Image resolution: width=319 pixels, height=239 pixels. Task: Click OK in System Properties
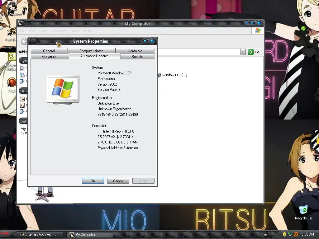click(93, 181)
